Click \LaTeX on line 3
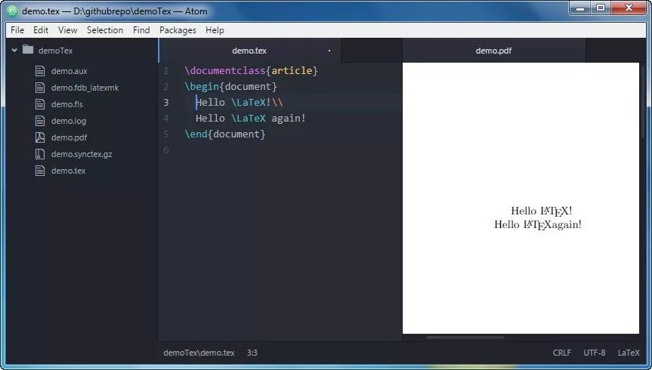The height and width of the screenshot is (370, 652). [249, 102]
